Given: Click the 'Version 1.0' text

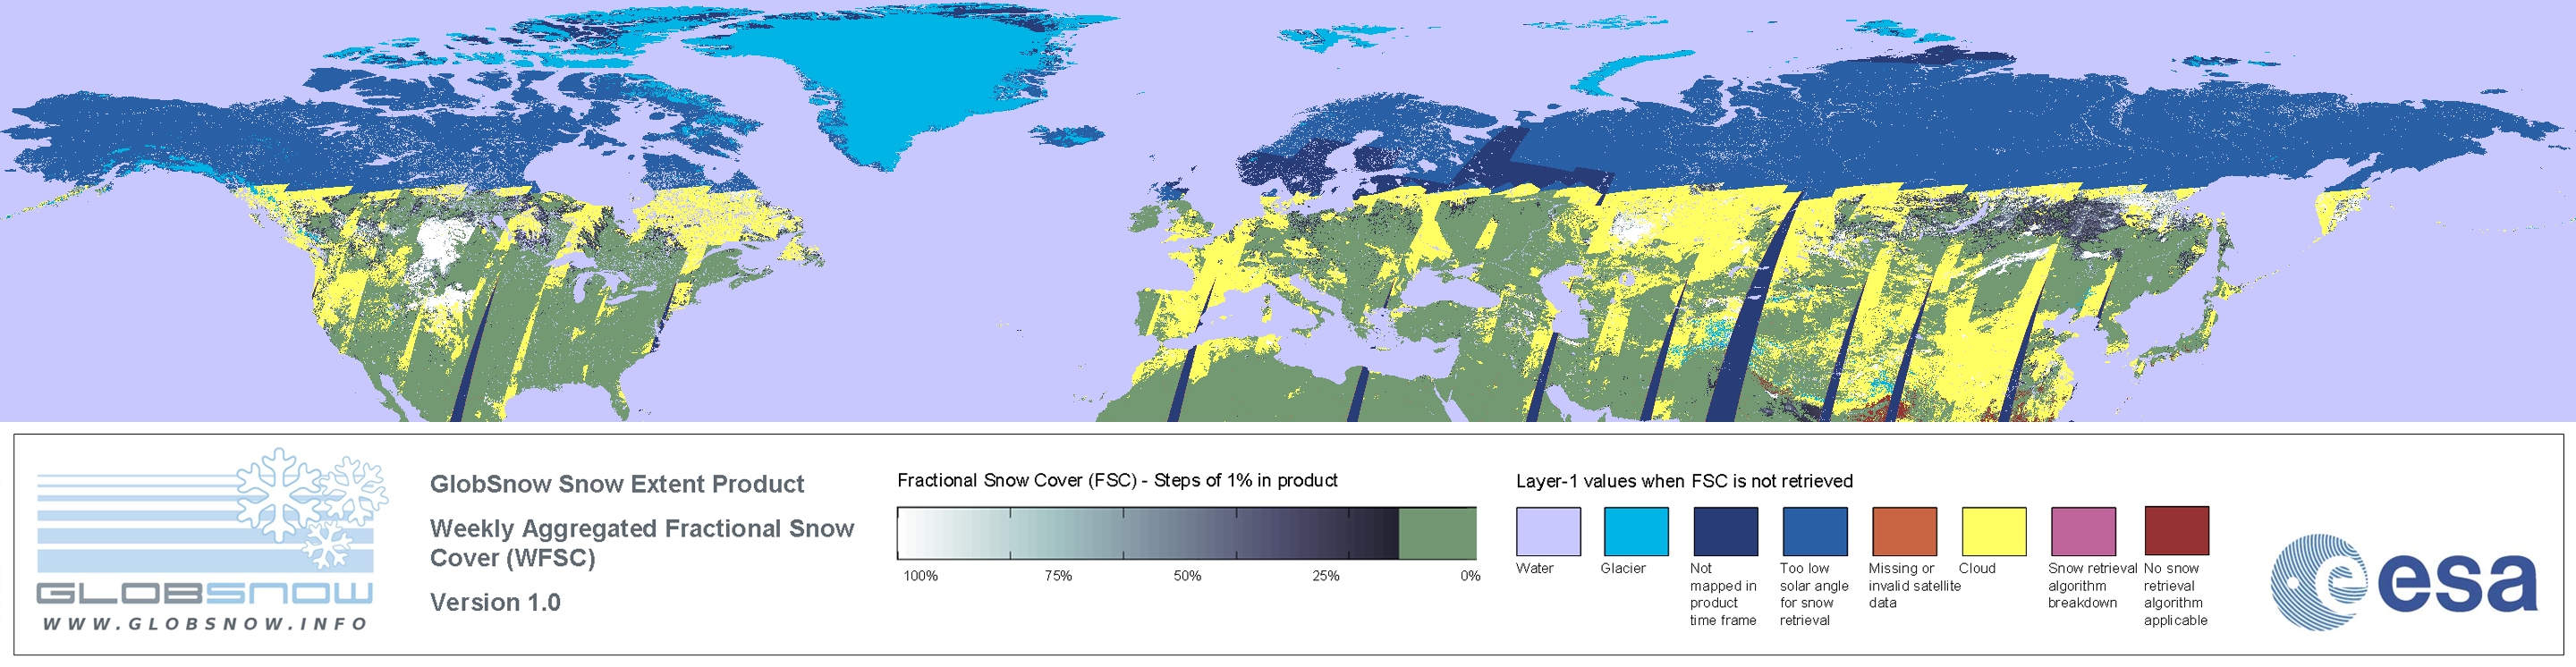Looking at the screenshot, I should click(x=495, y=602).
